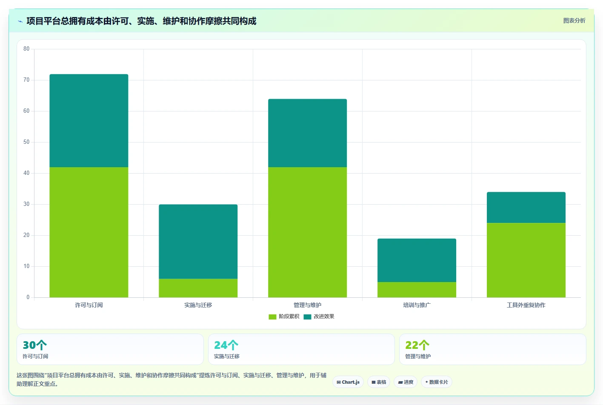The height and width of the screenshot is (405, 603).
Task: Open the 22个 管理与维护 data card
Action: point(493,349)
